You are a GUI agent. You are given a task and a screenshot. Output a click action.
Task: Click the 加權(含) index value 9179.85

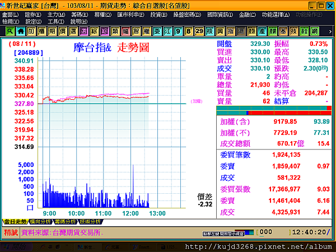(x=285, y=122)
